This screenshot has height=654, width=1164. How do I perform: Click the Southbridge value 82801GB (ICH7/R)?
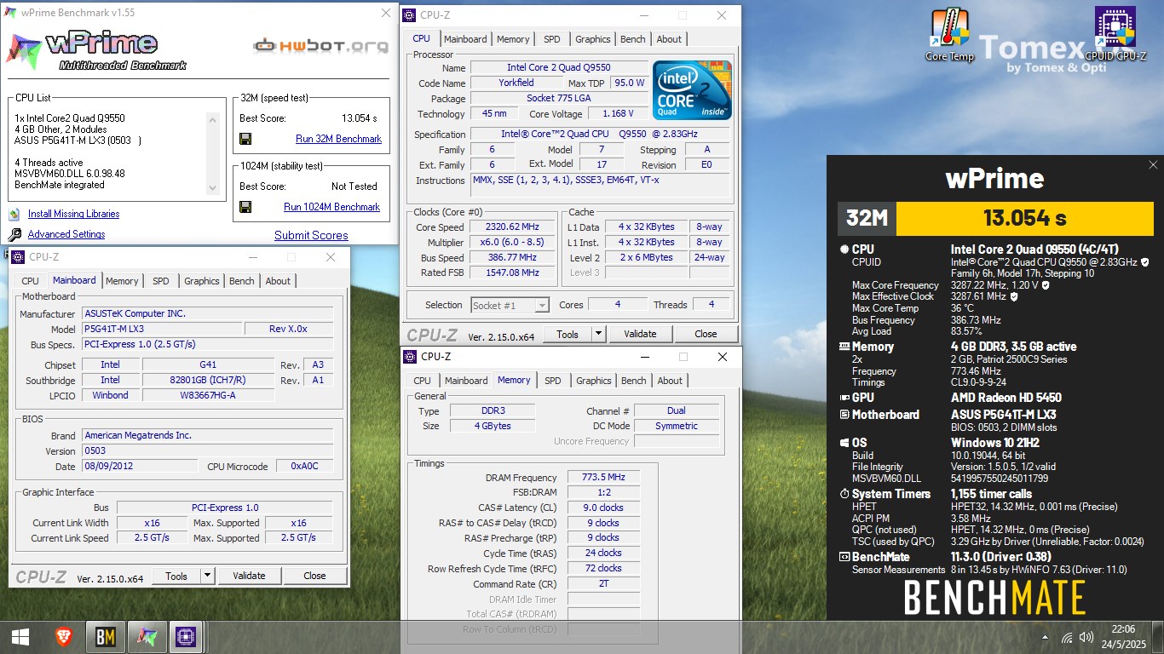pos(208,381)
